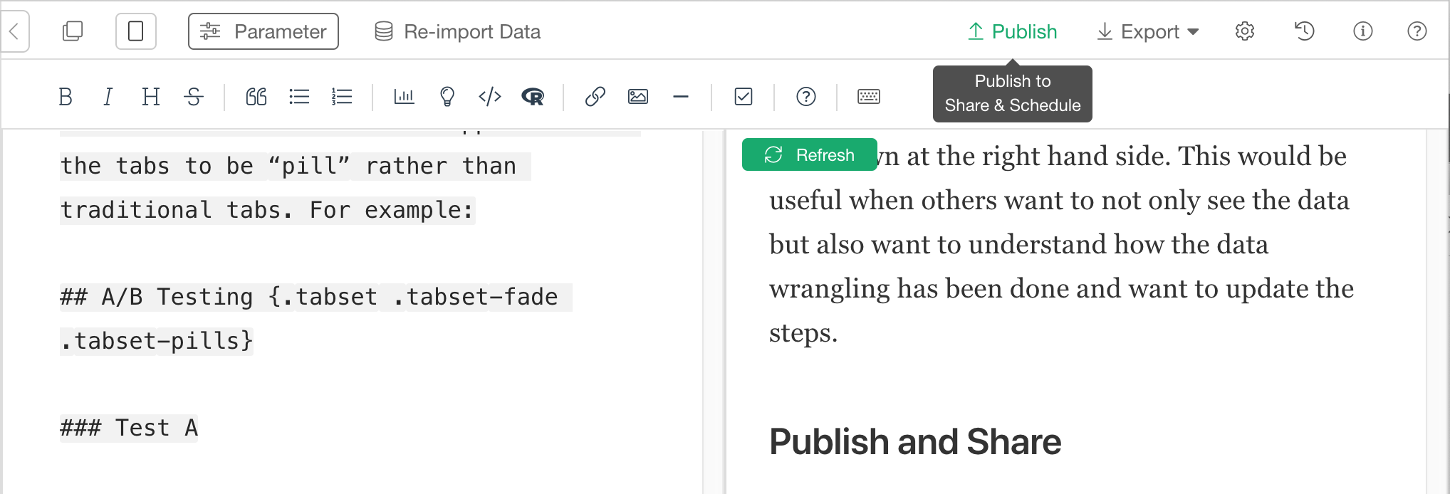This screenshot has width=1450, height=494.
Task: Click Re-import Data
Action: pyautogui.click(x=458, y=31)
